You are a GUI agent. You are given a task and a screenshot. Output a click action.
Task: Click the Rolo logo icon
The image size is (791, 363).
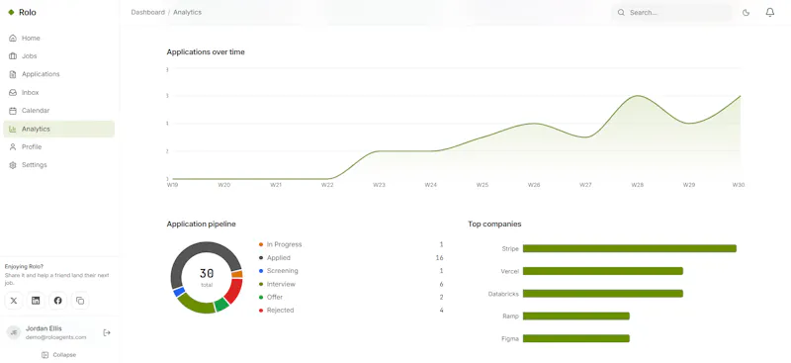(11, 13)
